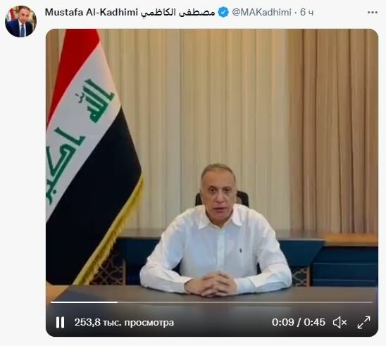
Task: Open the @MAKadhimi handle link
Action: coord(261,12)
